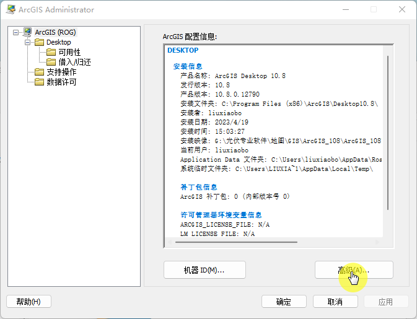Open the 机器 ID(M)... dialog

point(204,270)
